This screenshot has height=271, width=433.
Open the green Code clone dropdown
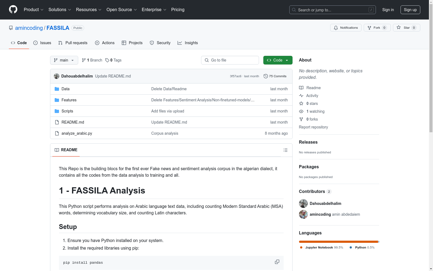coord(278,60)
